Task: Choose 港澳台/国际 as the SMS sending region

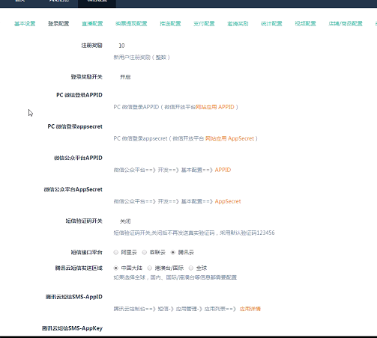Action: pos(150,268)
